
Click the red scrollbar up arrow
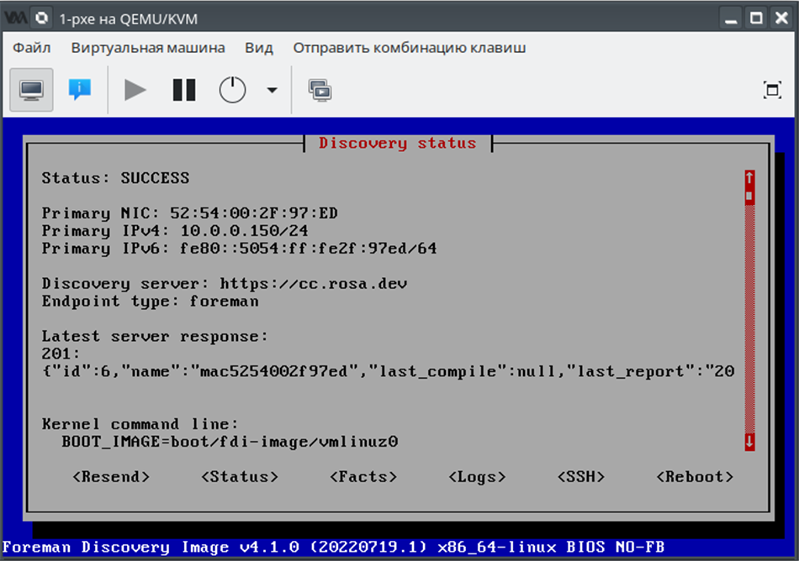(x=749, y=177)
